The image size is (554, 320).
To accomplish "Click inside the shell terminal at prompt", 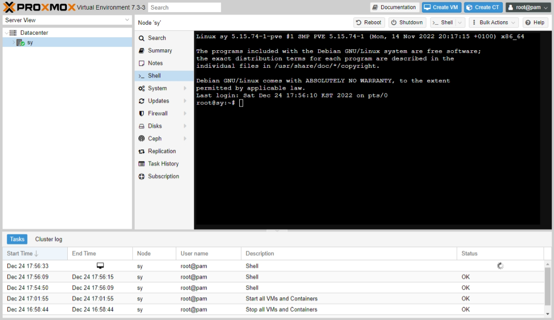I will [241, 103].
